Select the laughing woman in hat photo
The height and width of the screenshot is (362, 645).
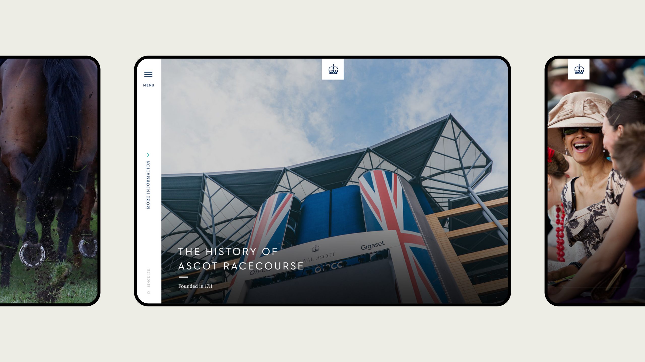pos(596,181)
